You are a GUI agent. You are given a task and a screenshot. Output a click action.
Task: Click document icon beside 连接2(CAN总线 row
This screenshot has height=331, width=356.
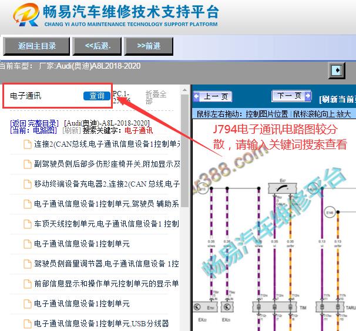28,144
